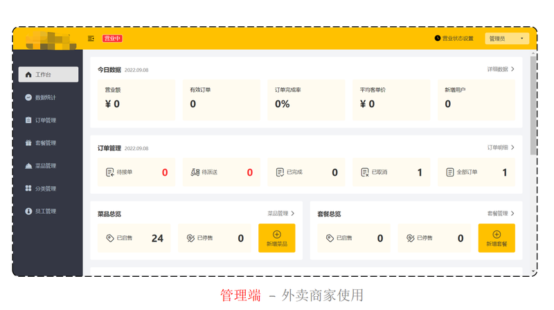Open 数据统计 in the sidebar
554x310 pixels.
pyautogui.click(x=48, y=98)
